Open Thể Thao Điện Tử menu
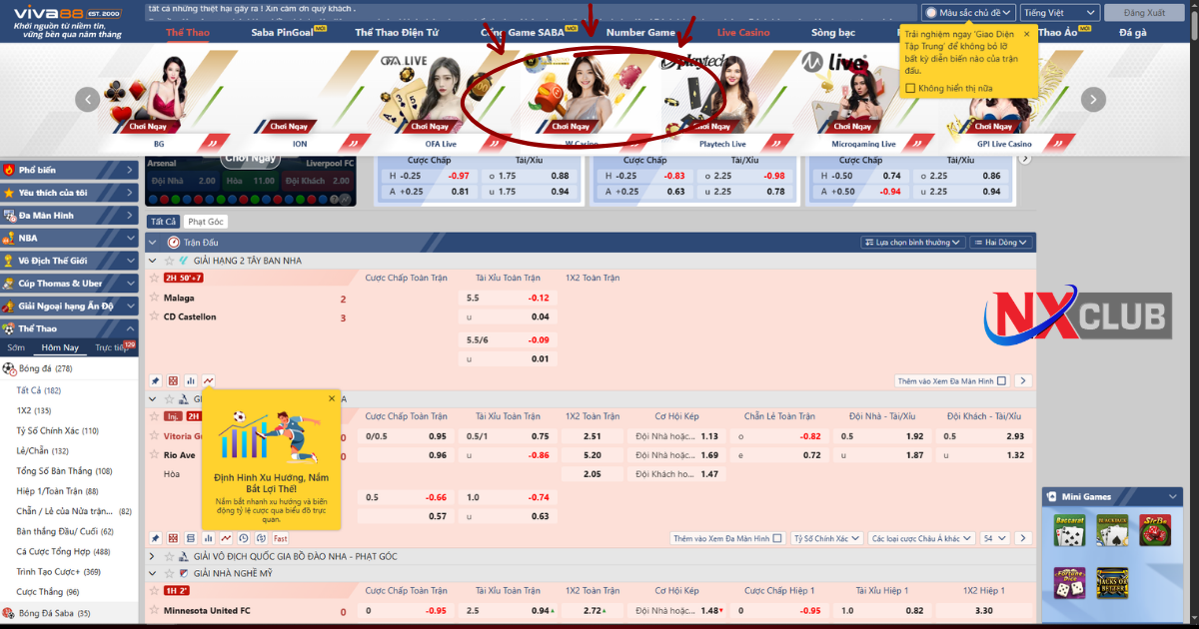Image resolution: width=1199 pixels, height=629 pixels. point(397,32)
